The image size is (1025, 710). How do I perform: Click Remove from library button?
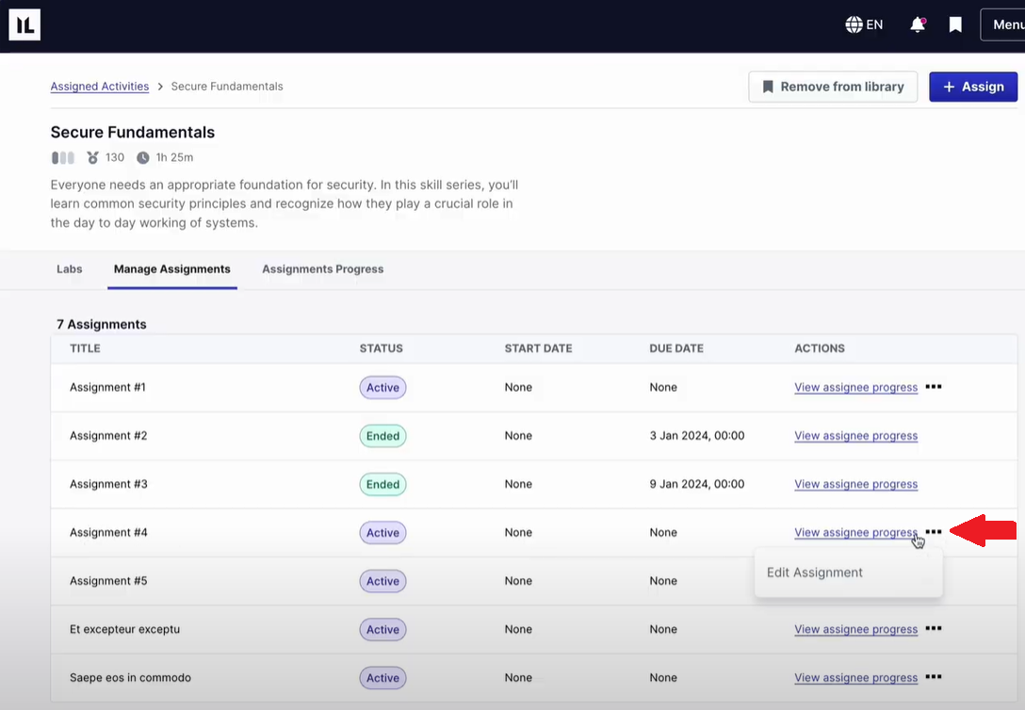tap(832, 87)
